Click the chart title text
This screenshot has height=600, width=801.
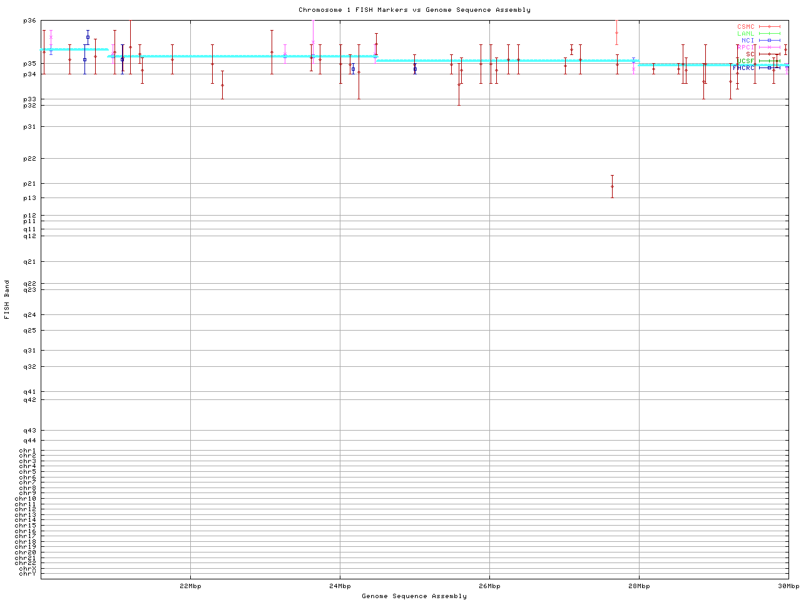[414, 10]
